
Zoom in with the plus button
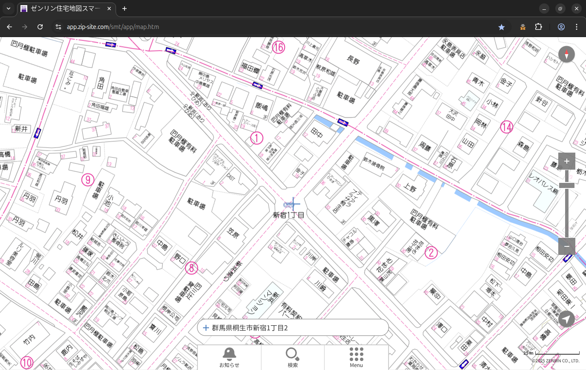(566, 161)
